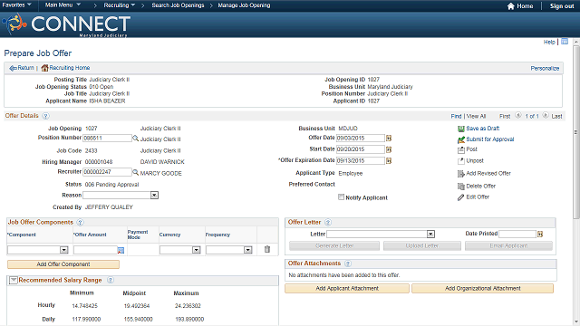Viewport: 580px width, 326px height.
Task: Open the Favorites menu
Action: click(16, 5)
